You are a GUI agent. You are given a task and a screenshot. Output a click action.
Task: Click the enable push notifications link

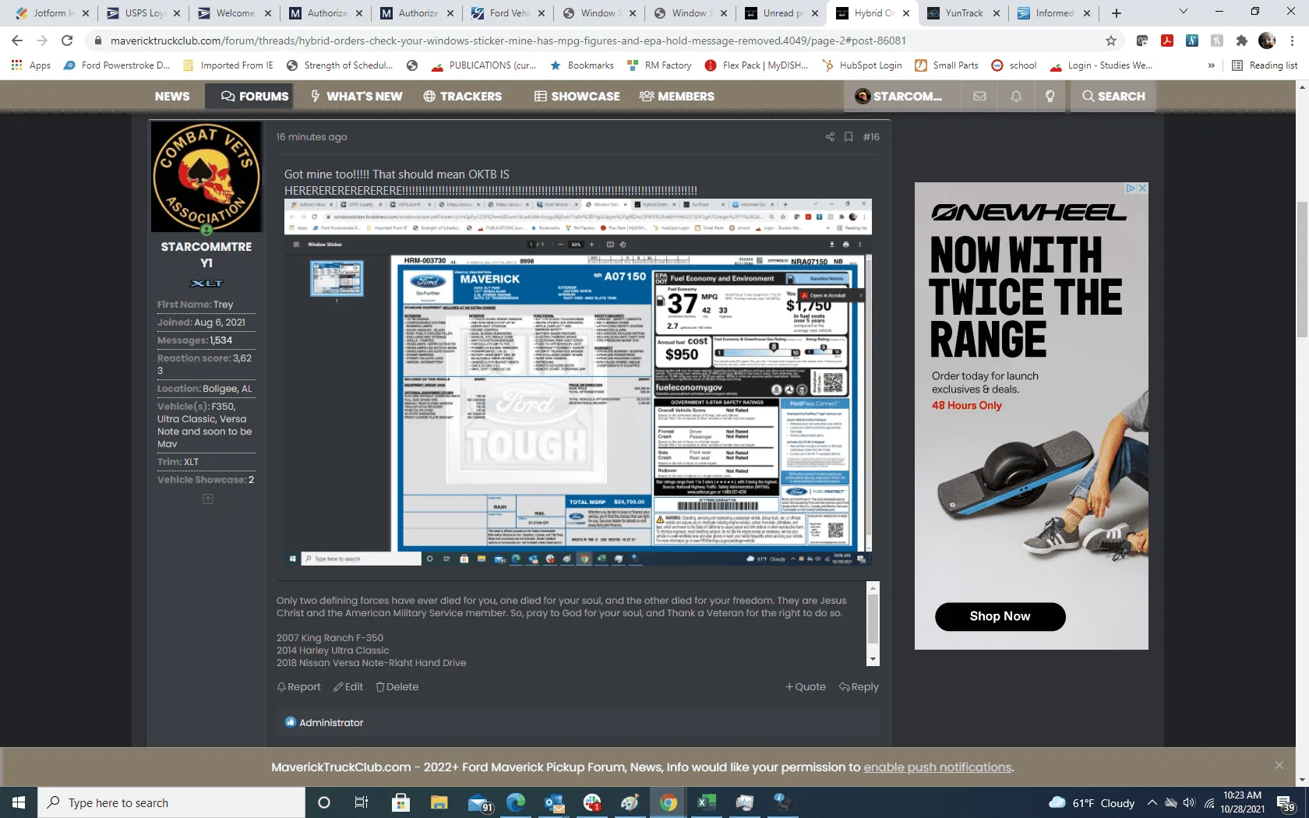point(937,767)
